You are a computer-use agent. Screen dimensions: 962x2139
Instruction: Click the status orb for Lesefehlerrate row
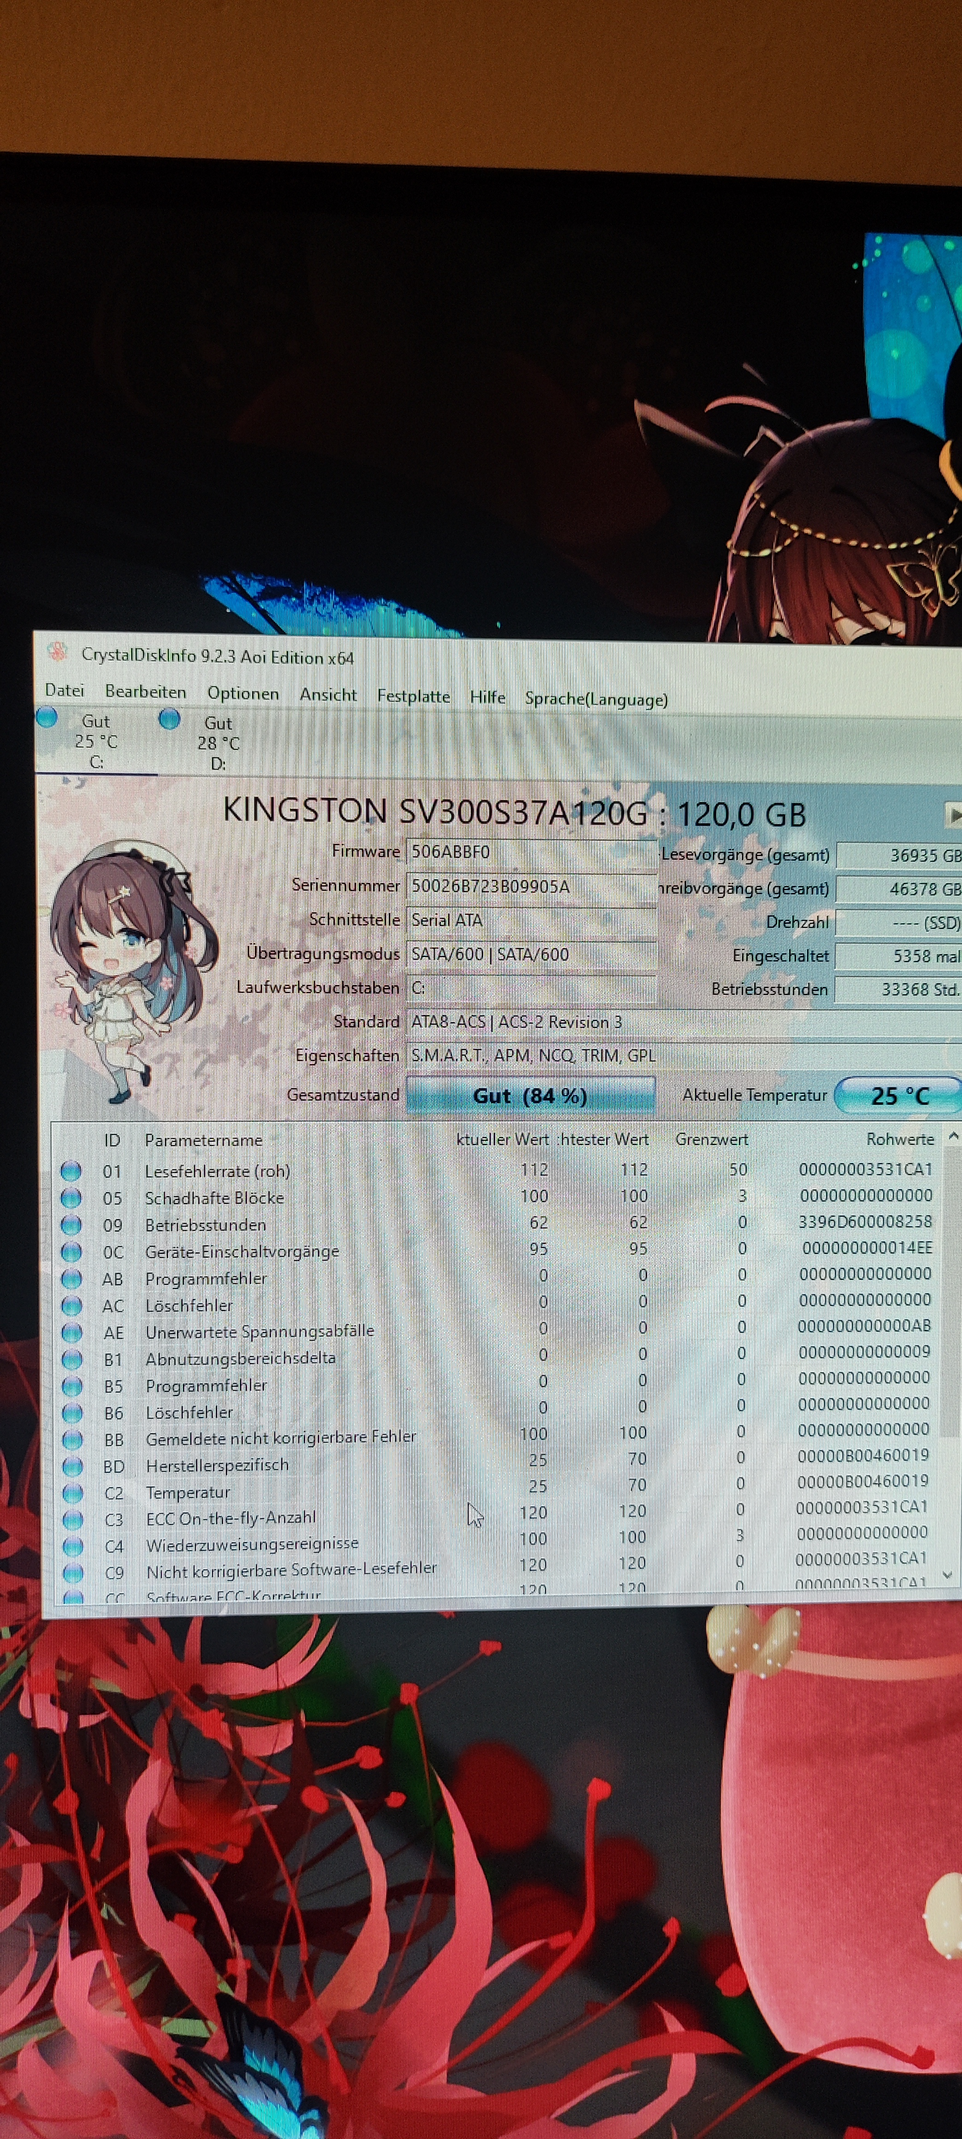tap(71, 1171)
